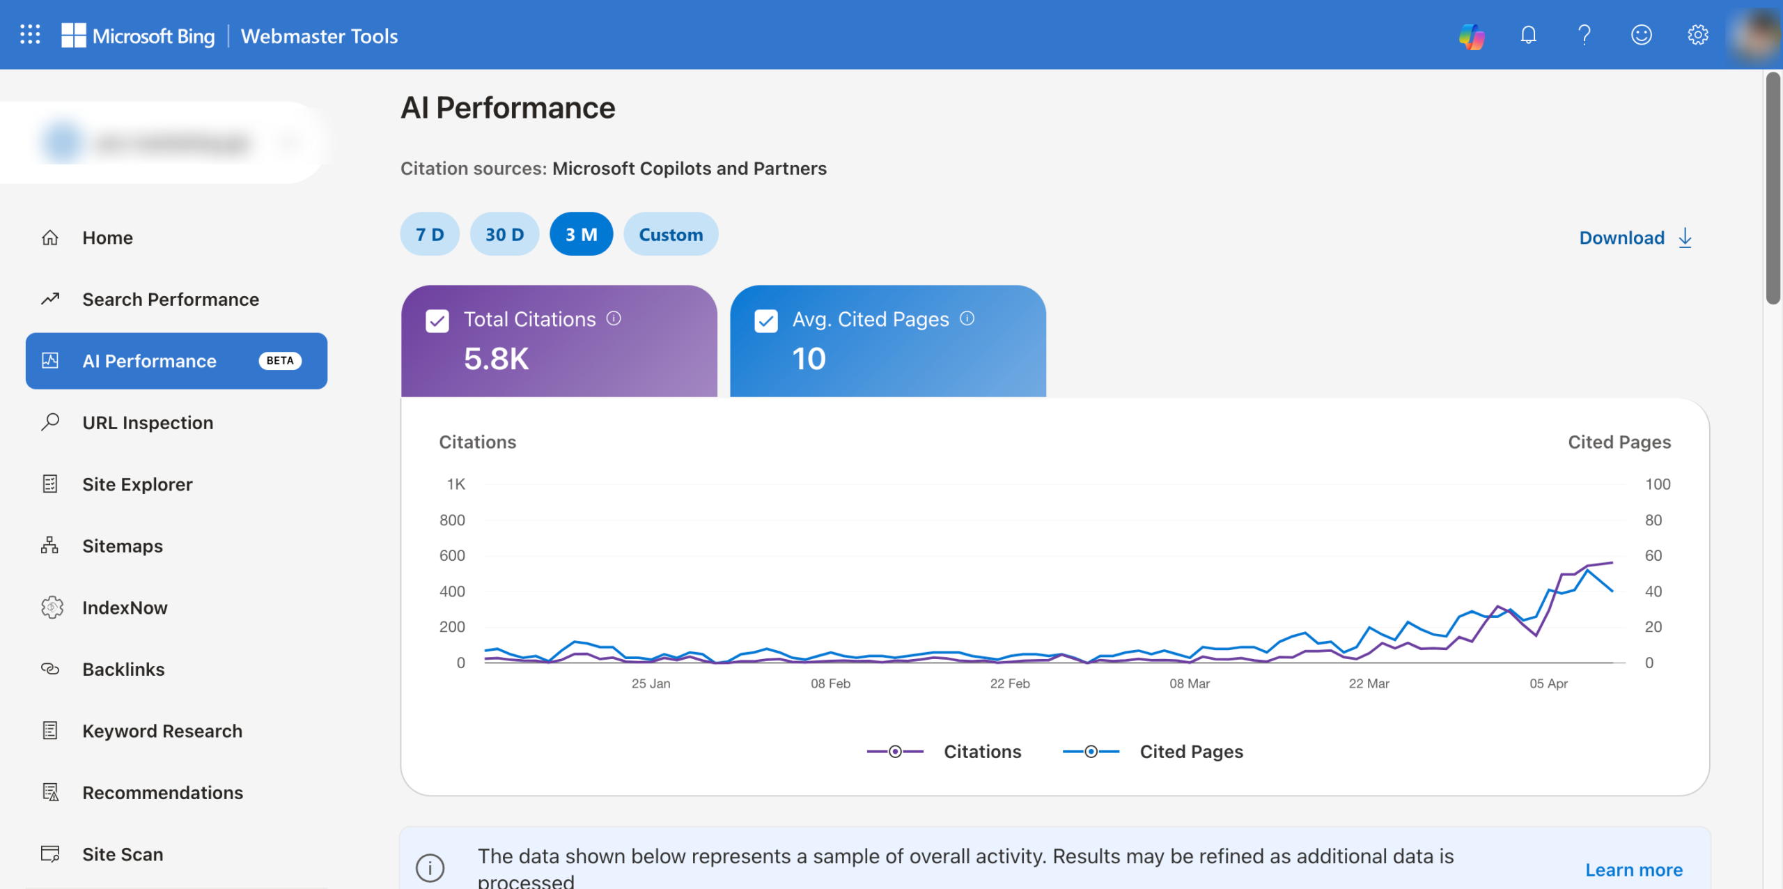Open the Microsoft apps launcher grid
The height and width of the screenshot is (889, 1783).
click(29, 34)
